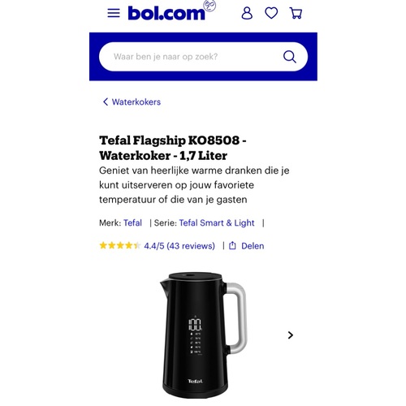This screenshot has height=406, width=406.
Task: View wishlist via the heart icon
Action: pos(271,13)
